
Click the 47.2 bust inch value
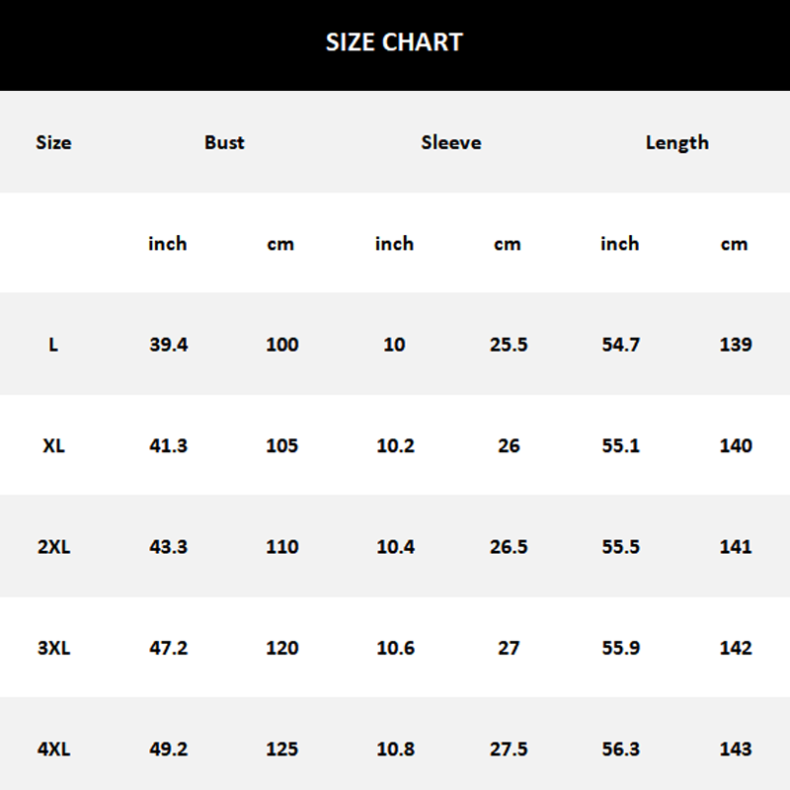(x=169, y=648)
